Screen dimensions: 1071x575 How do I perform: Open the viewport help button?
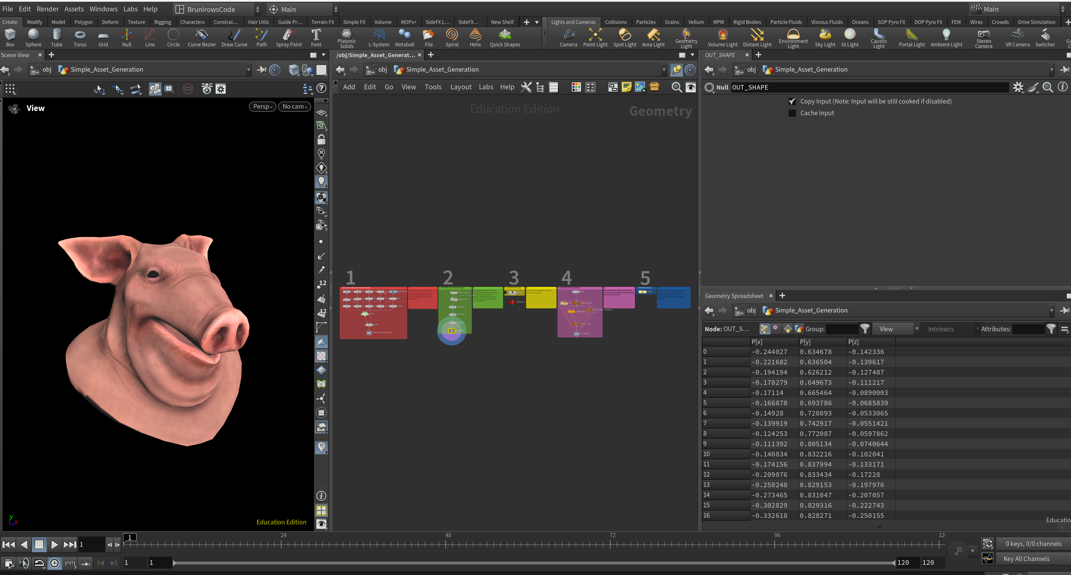[321, 88]
